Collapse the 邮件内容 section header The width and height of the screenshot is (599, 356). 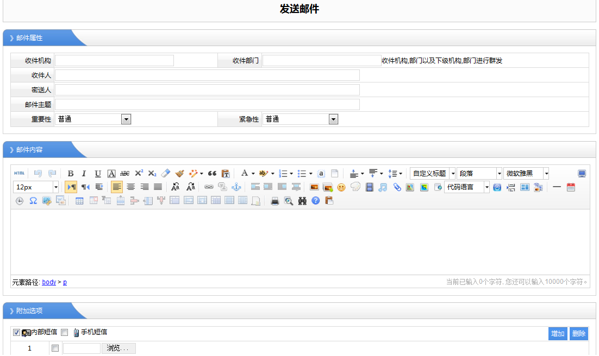pyautogui.click(x=30, y=150)
